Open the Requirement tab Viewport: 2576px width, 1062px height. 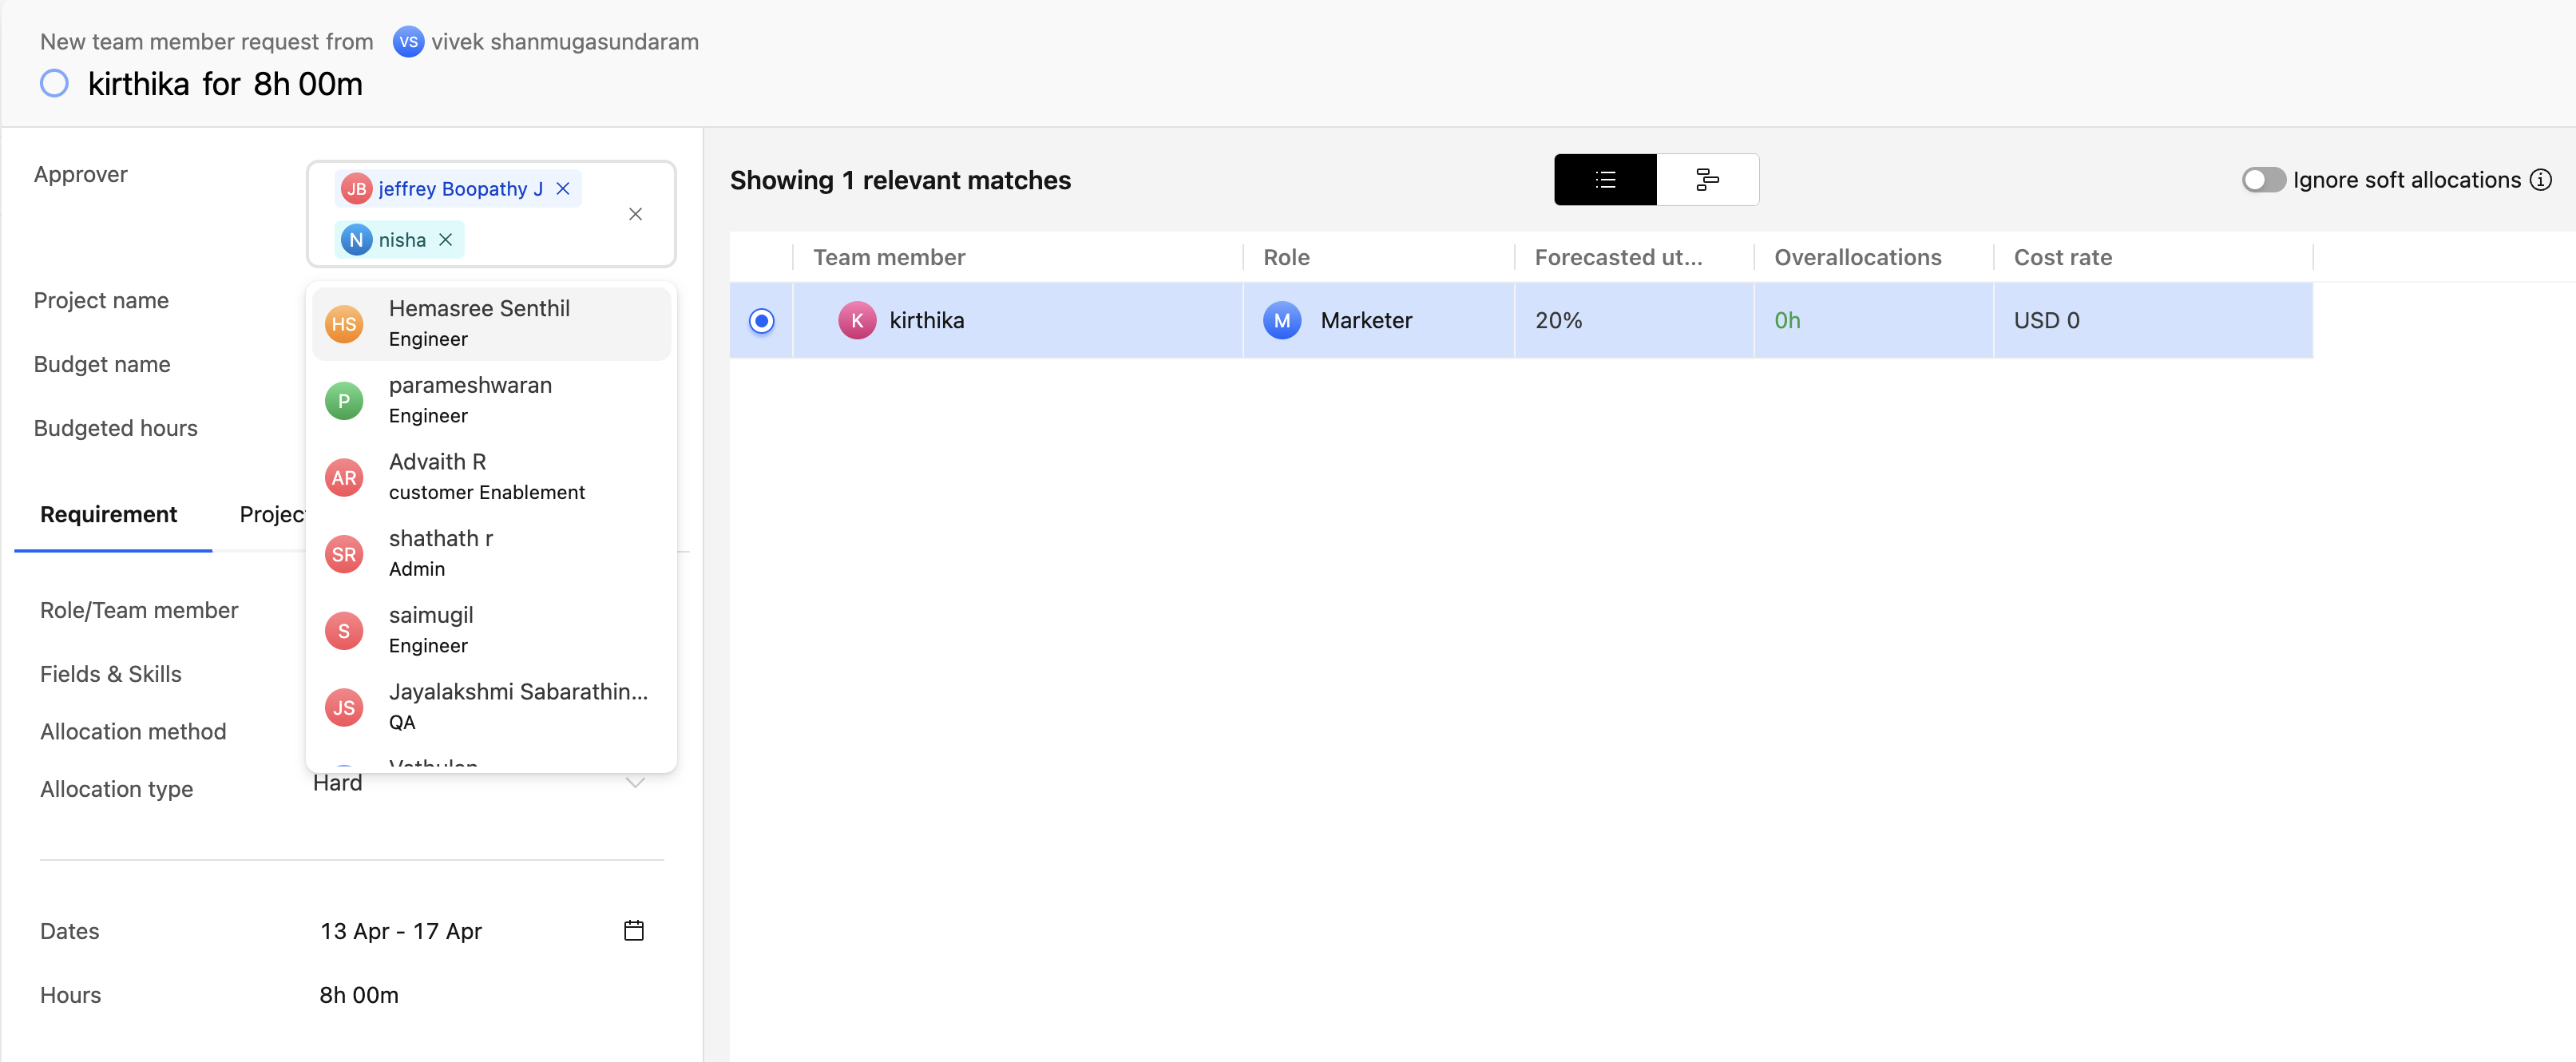pos(108,515)
